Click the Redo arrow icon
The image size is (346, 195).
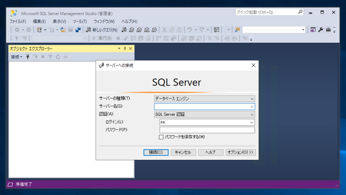pos(202,30)
